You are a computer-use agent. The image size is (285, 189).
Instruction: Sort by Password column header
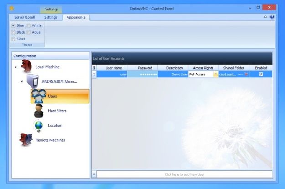pos(142,68)
